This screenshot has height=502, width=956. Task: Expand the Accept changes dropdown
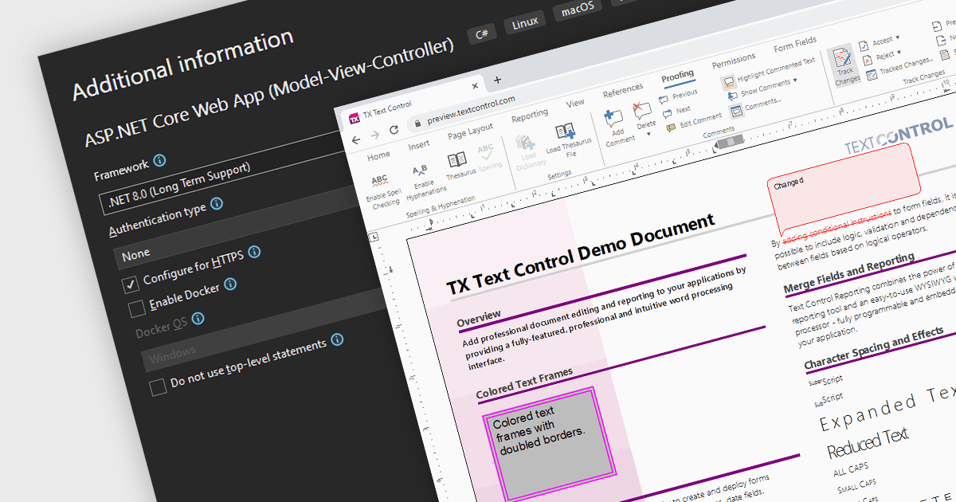click(897, 37)
